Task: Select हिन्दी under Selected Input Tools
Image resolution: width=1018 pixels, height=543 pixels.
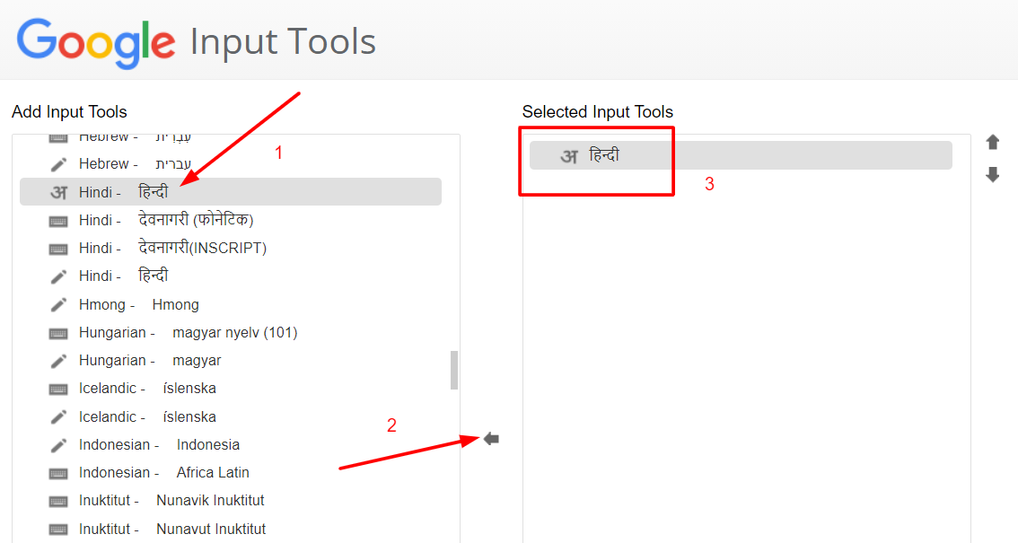Action: [x=628, y=154]
